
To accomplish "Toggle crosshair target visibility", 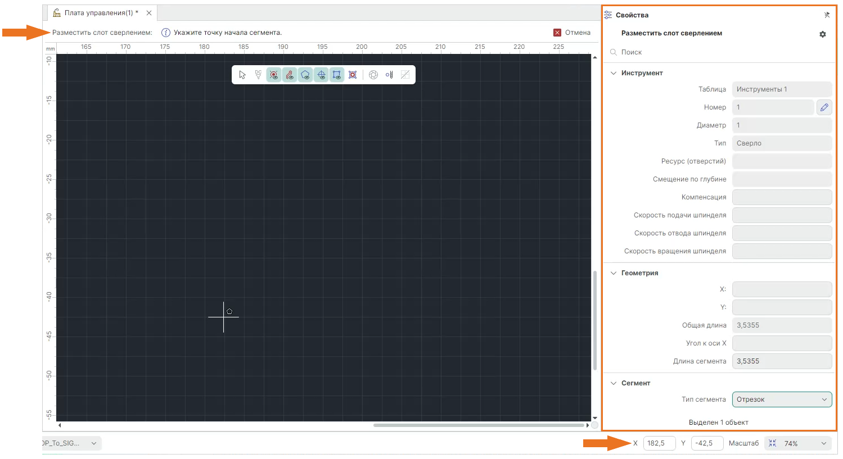I will click(x=321, y=75).
